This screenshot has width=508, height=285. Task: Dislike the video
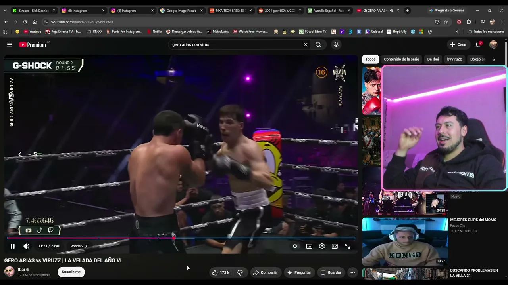click(240, 272)
